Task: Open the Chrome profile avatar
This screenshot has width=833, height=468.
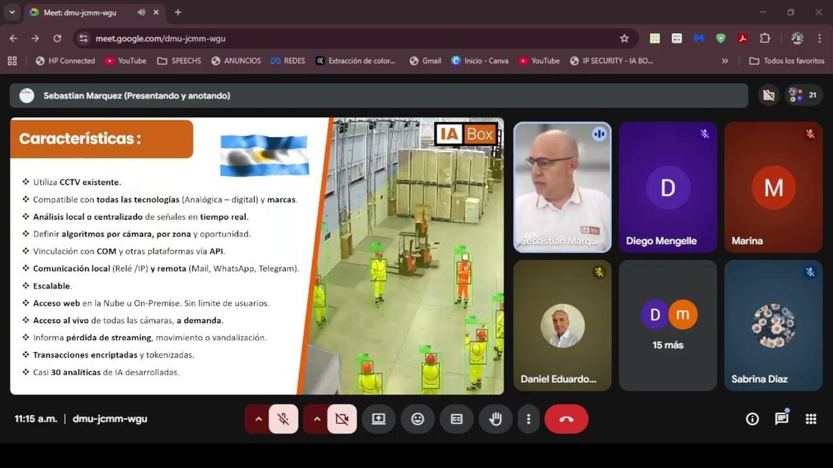Action: tap(797, 38)
